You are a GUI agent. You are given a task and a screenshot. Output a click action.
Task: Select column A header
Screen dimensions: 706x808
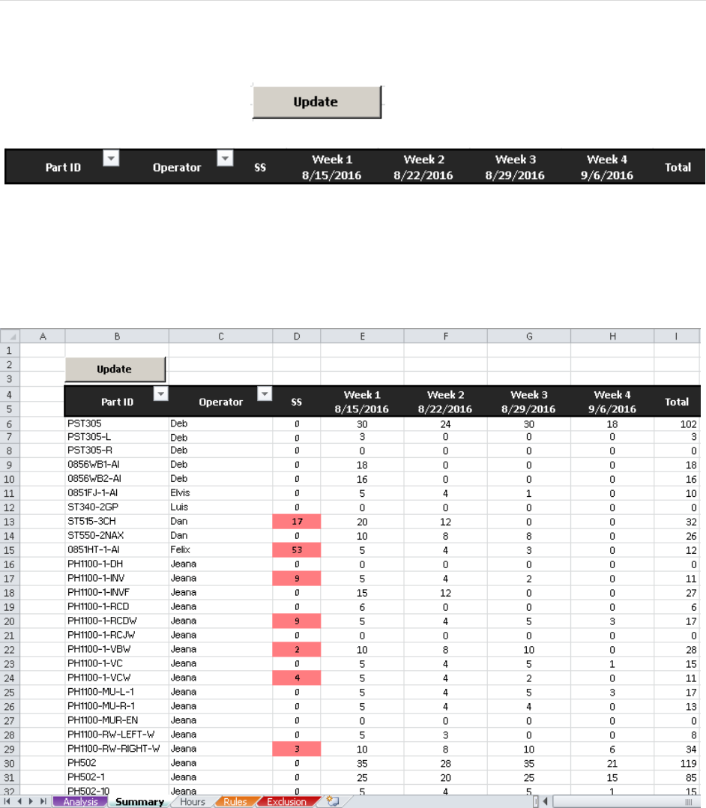pyautogui.click(x=43, y=337)
